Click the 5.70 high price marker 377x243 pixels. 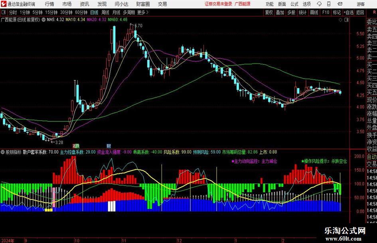[x=138, y=26]
